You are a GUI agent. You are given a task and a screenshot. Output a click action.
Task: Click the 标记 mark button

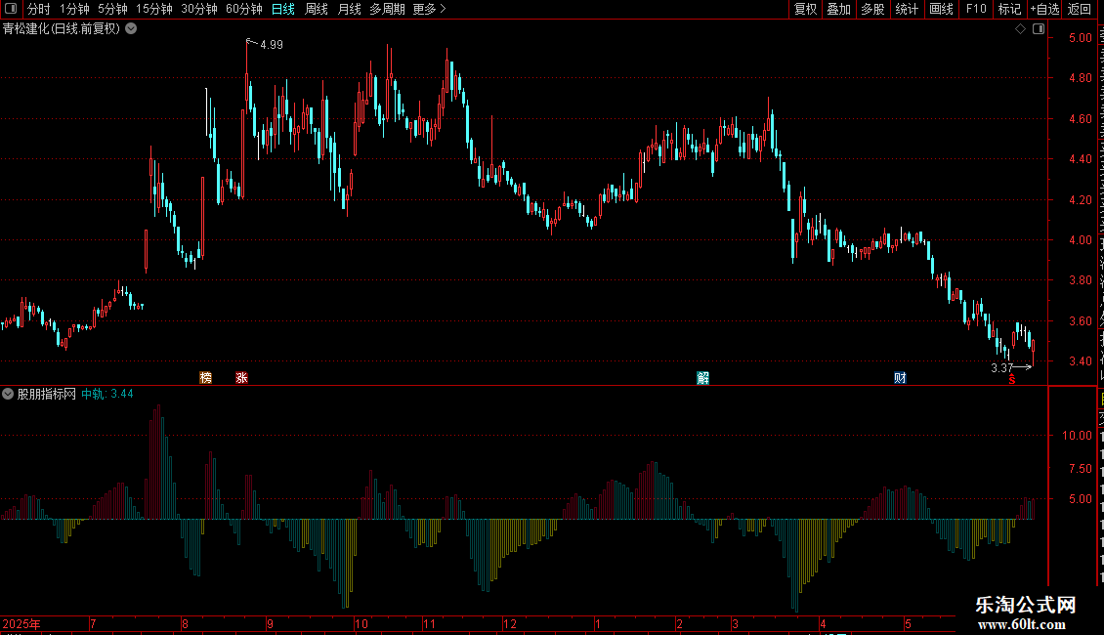coord(1009,9)
